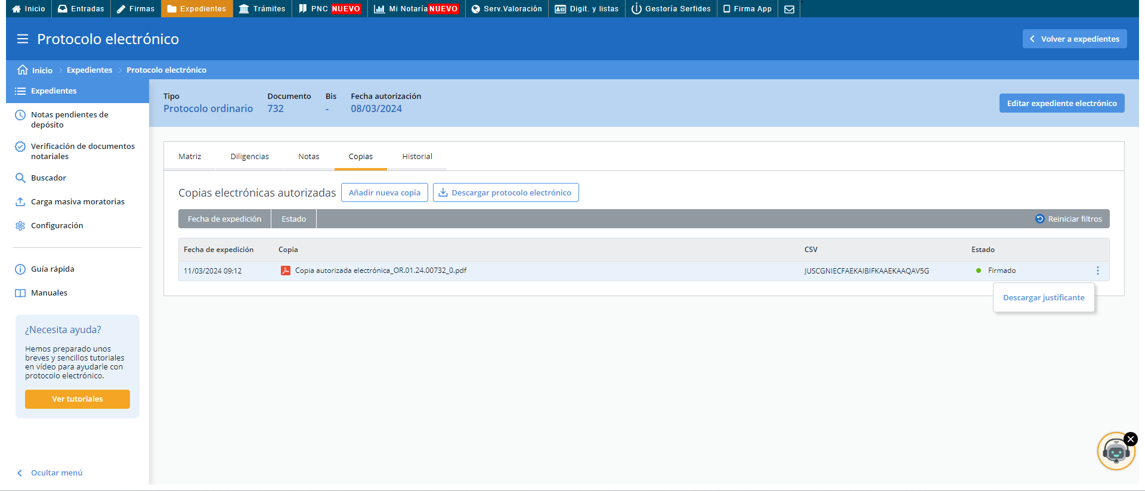Viewport: 1145px width, 491px height.
Task: Click the home icon in breadcrumb
Action: [x=23, y=70]
